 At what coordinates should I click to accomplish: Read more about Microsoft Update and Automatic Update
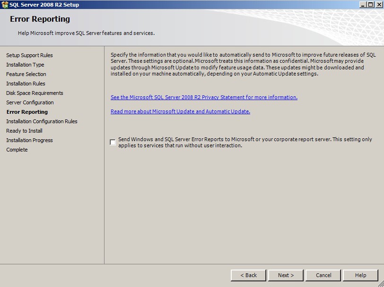coord(180,111)
